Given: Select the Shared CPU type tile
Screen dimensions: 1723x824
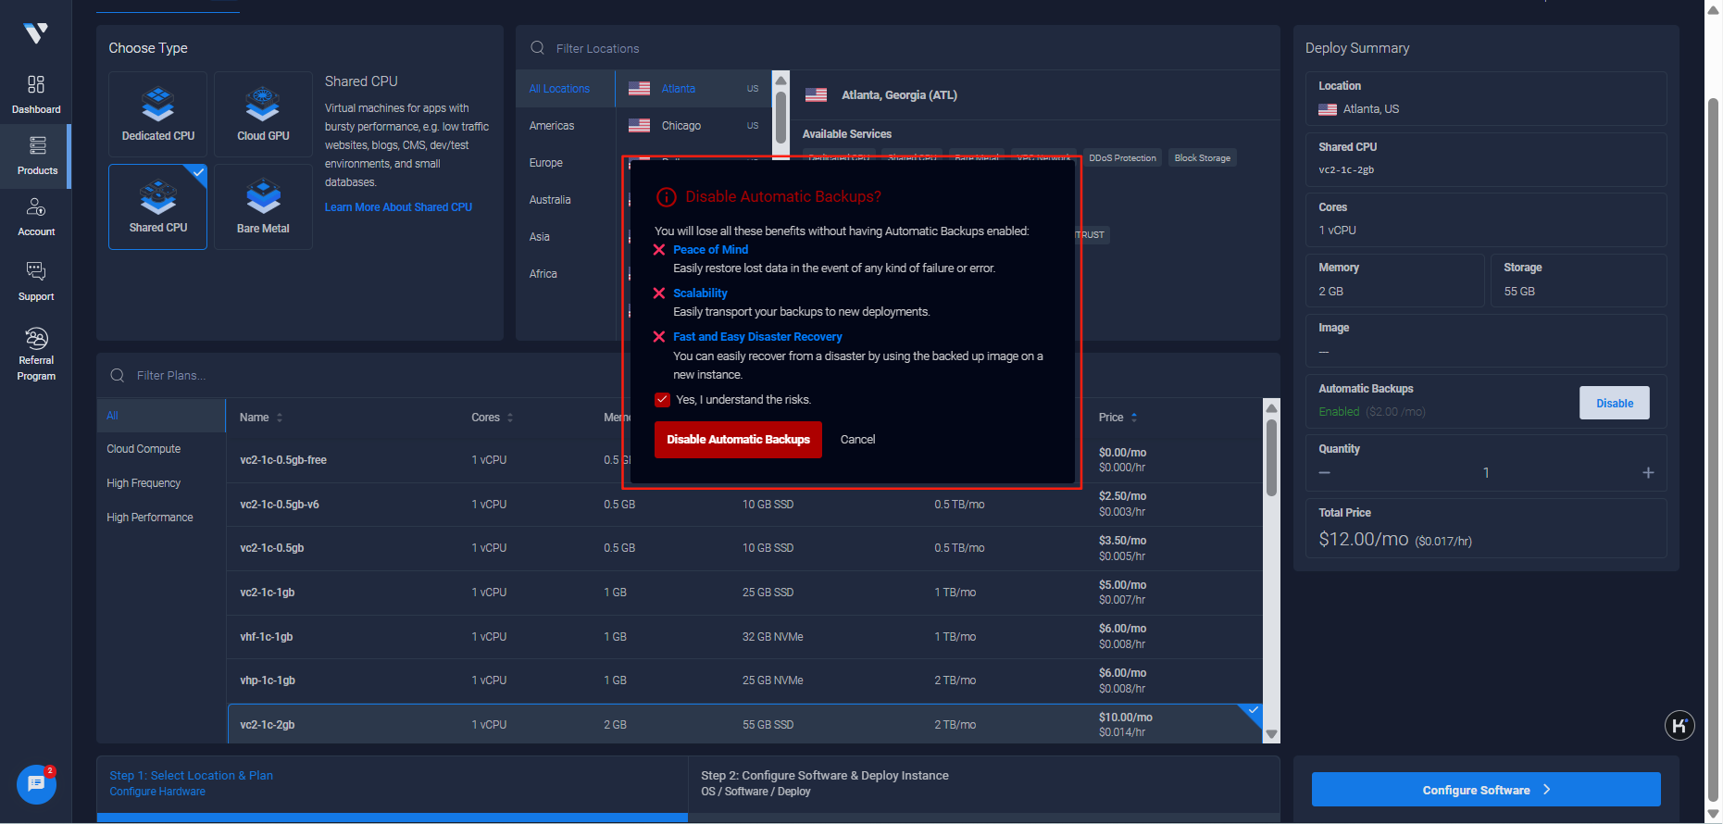Looking at the screenshot, I should pos(158,206).
